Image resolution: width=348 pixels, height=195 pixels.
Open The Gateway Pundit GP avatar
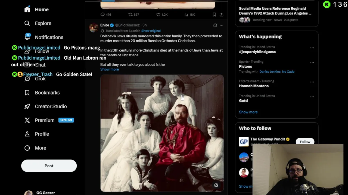tap(244, 142)
